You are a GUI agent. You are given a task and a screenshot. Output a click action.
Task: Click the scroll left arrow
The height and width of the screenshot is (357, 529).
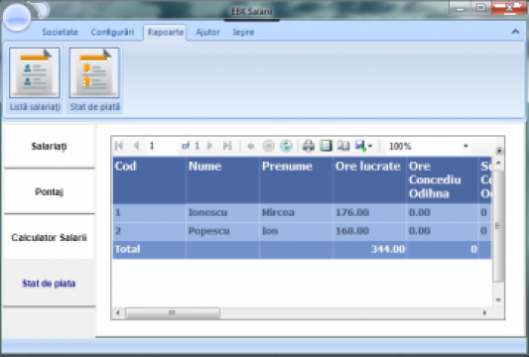pyautogui.click(x=118, y=312)
